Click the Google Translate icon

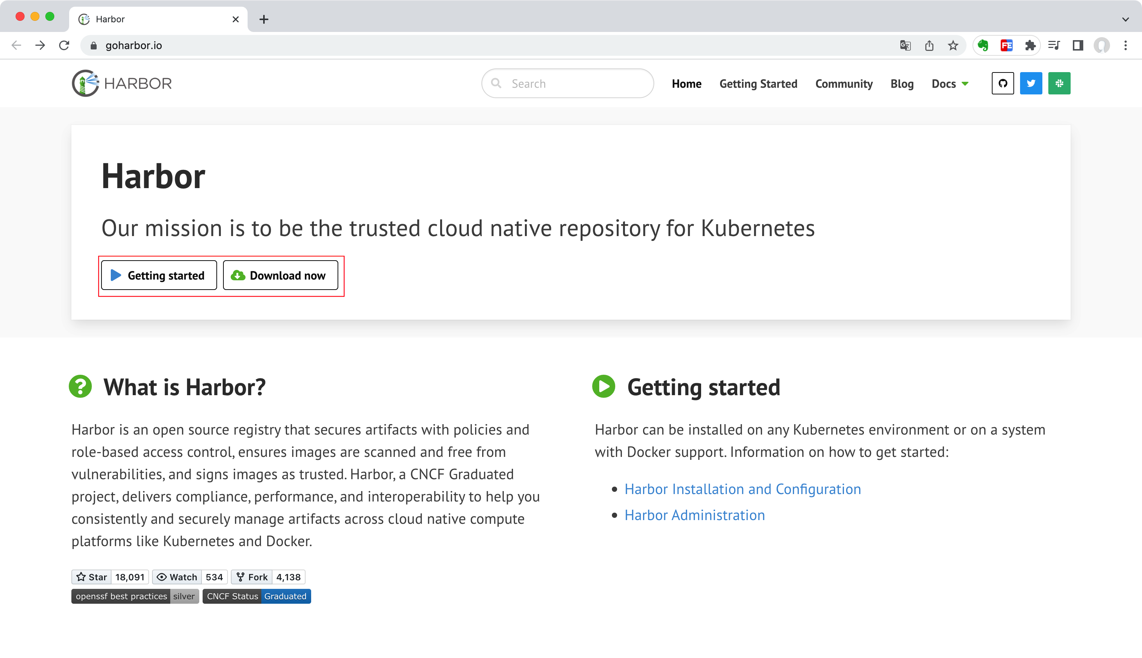(905, 45)
